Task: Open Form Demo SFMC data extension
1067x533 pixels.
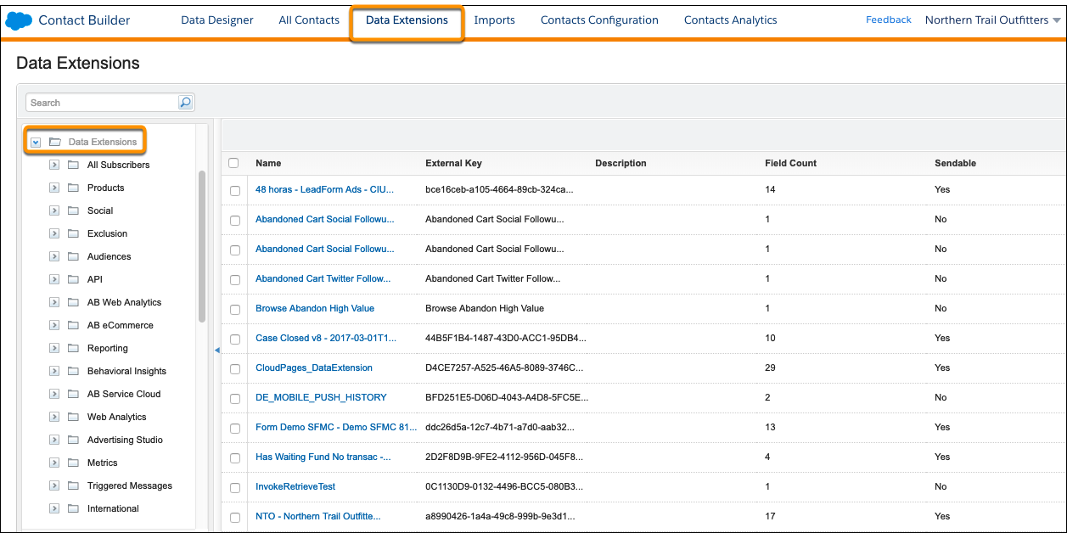Action: pyautogui.click(x=336, y=428)
